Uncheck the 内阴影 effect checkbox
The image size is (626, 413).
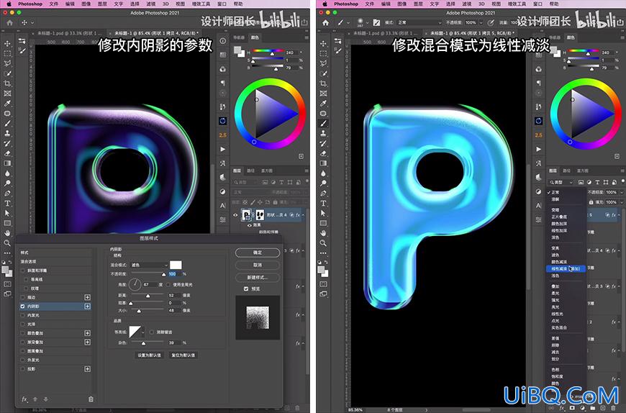[x=23, y=306]
